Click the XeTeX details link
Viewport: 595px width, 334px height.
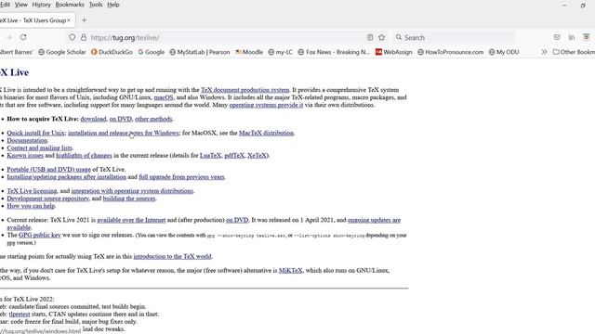point(257,155)
